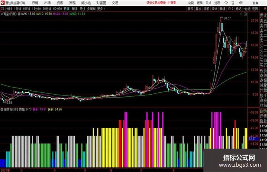Viewport: 267px width, 172px height.
Task: Click the F10 company info button
Action: click(231, 9)
